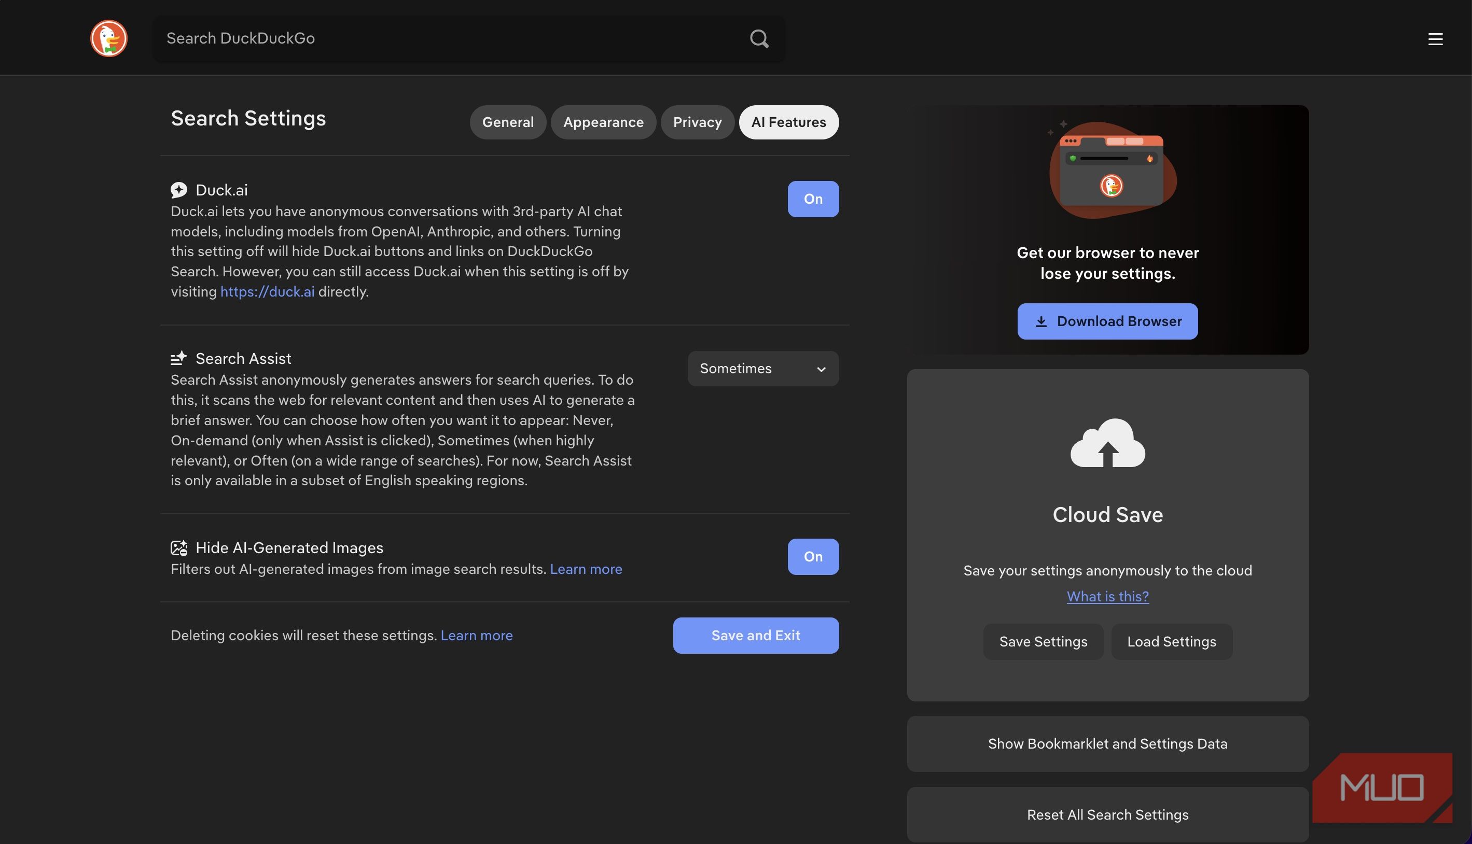Image resolution: width=1472 pixels, height=844 pixels.
Task: Click the browser illustration in the promo card
Action: [x=1112, y=171]
